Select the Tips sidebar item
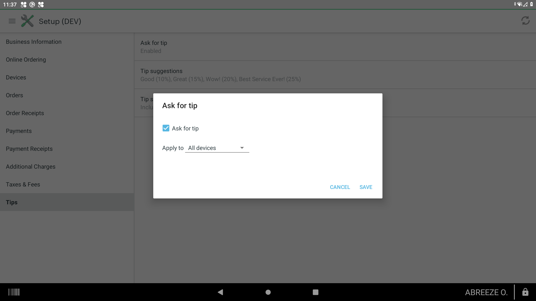This screenshot has height=301, width=536. coord(67,202)
